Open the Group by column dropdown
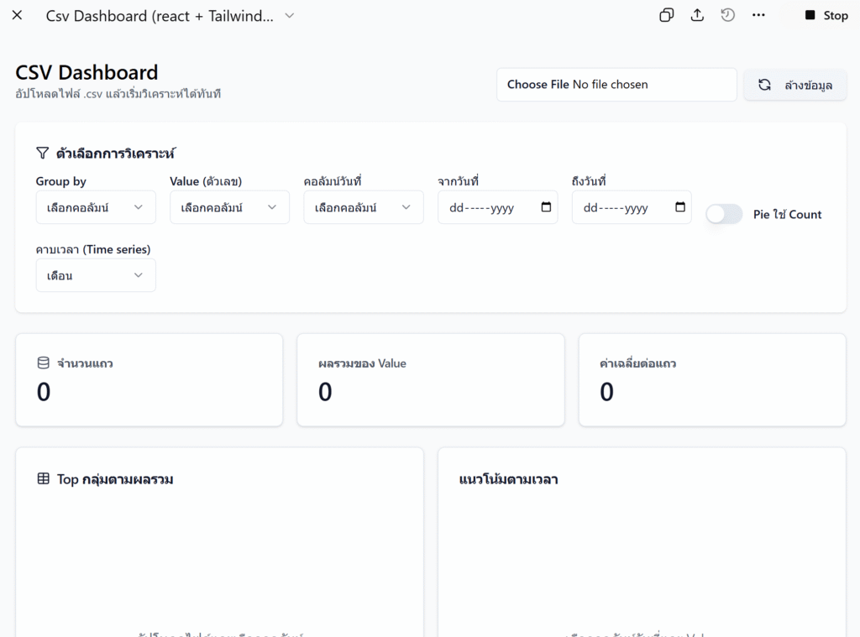Viewport: 860px width, 637px height. click(x=96, y=207)
